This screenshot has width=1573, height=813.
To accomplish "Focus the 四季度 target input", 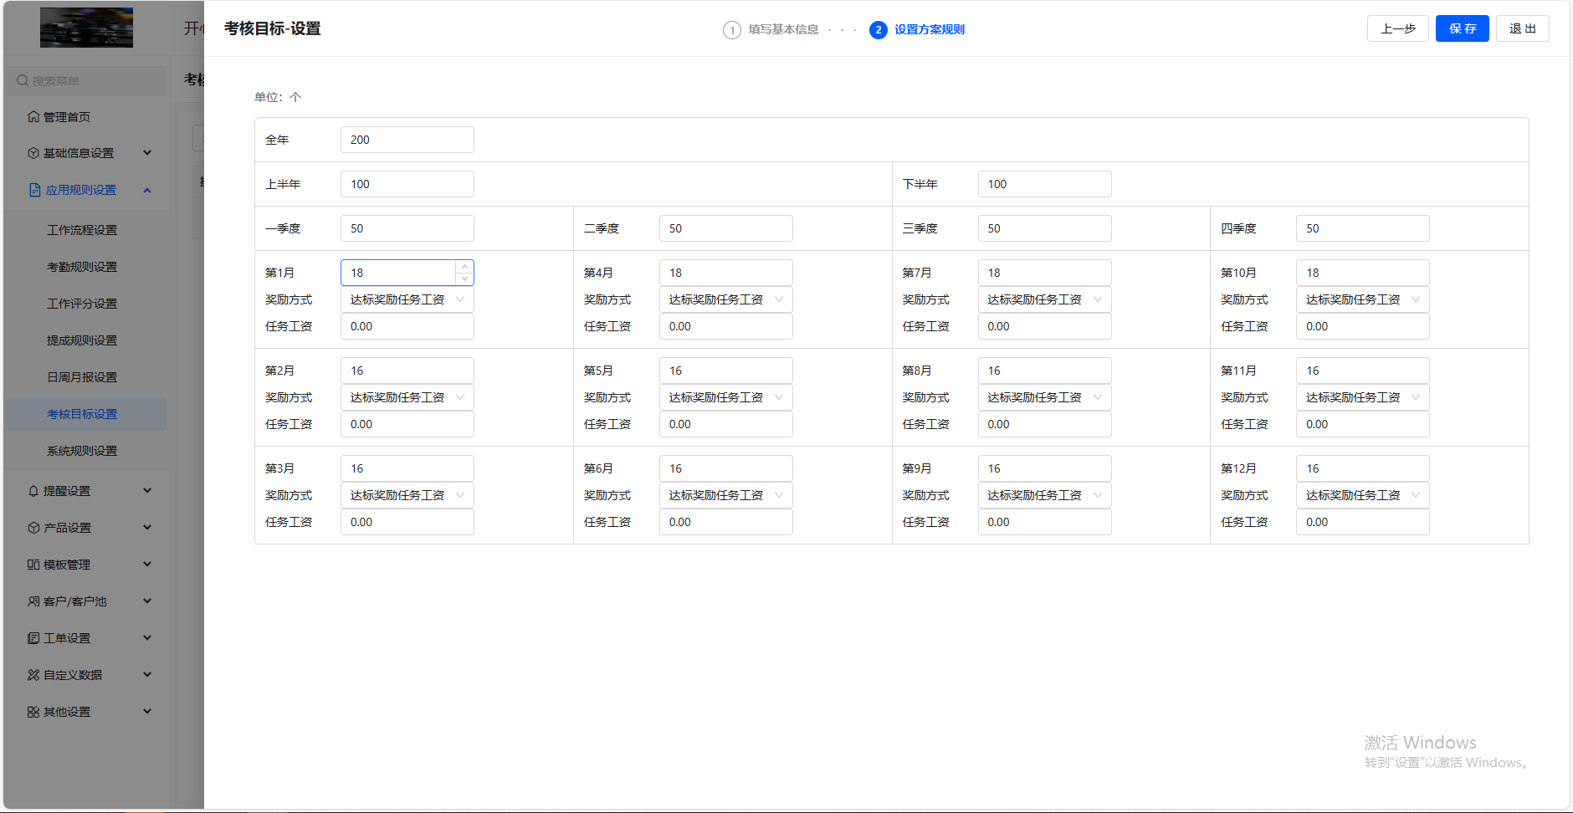I will [1363, 228].
